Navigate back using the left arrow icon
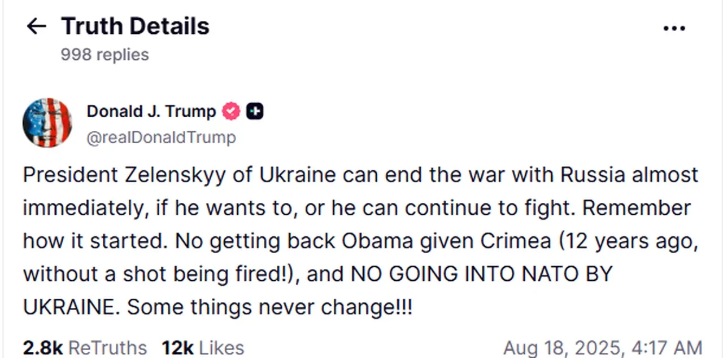 (36, 26)
